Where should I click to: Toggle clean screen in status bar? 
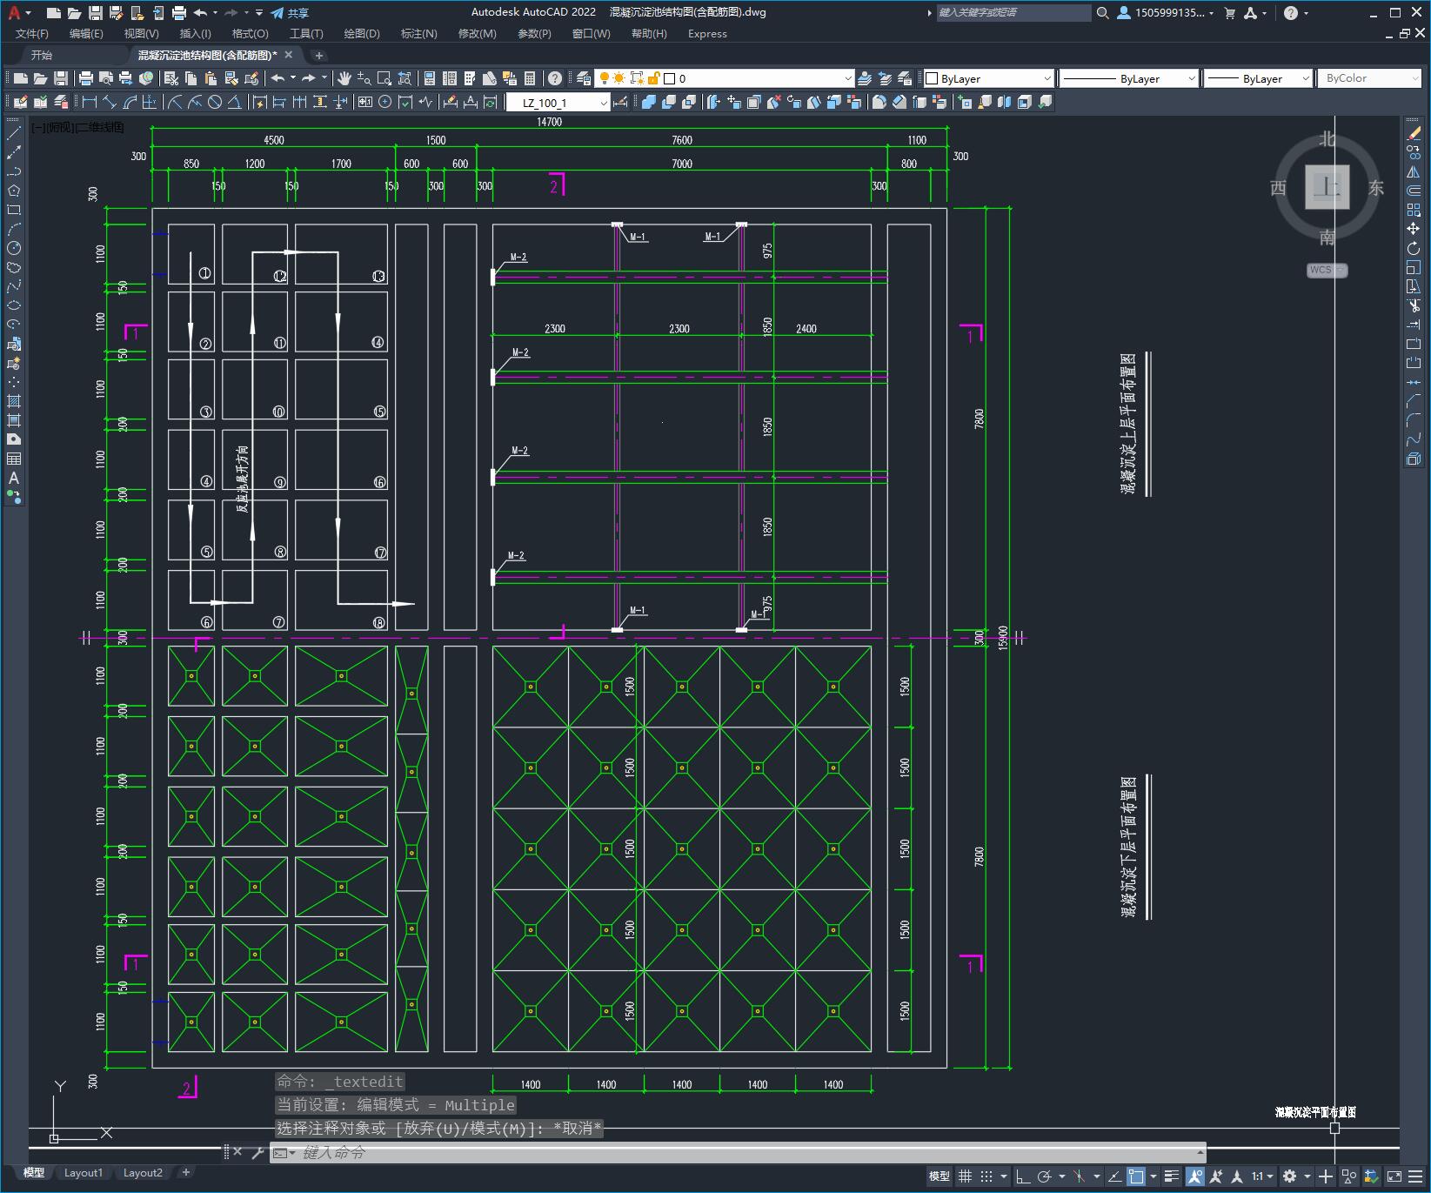tap(1393, 1176)
